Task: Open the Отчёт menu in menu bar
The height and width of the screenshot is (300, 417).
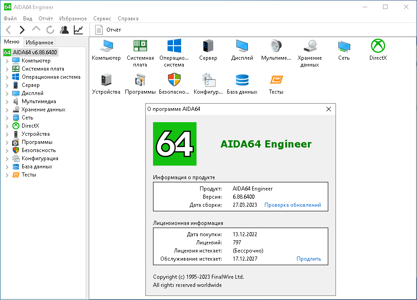Action: (x=46, y=19)
